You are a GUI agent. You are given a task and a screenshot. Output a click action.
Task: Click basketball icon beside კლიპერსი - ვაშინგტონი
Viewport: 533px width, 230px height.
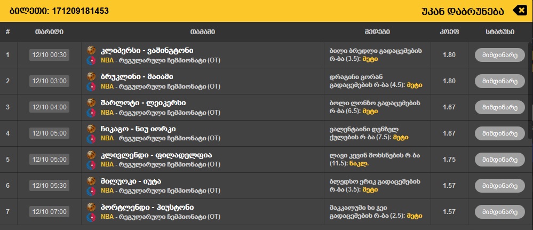tap(91, 50)
